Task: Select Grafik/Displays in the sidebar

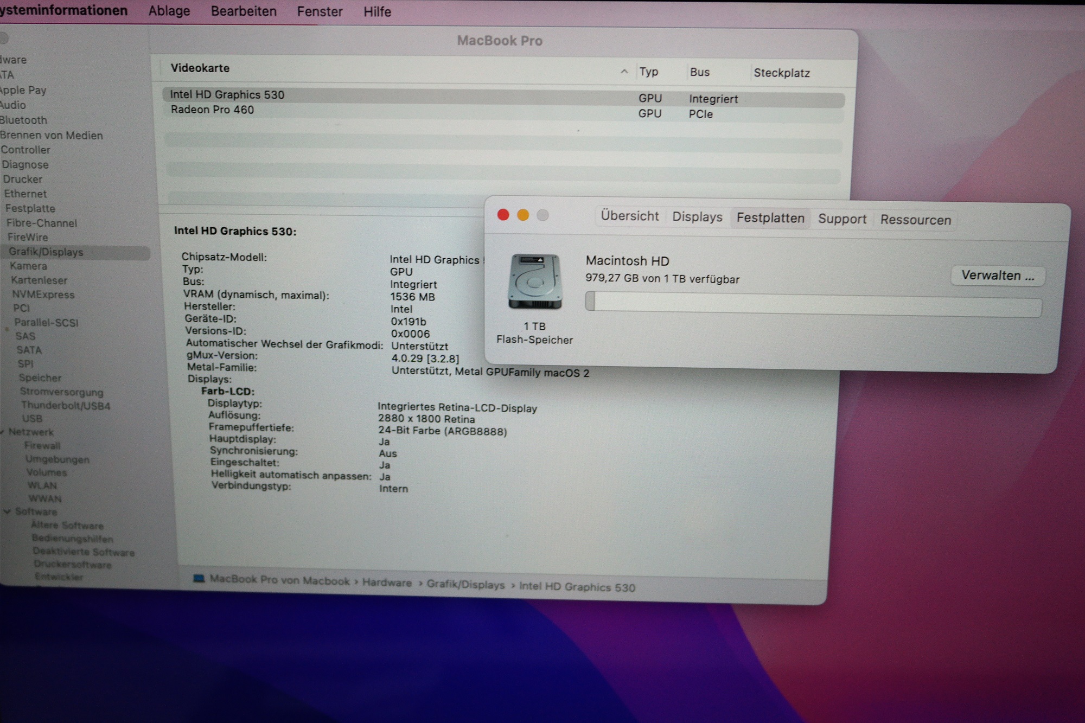Action: point(46,252)
